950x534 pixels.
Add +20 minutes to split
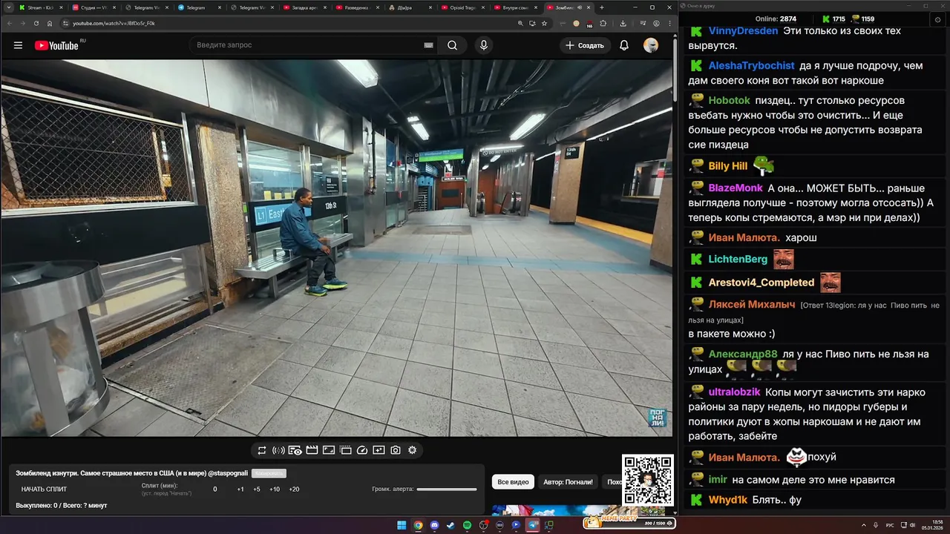294,489
